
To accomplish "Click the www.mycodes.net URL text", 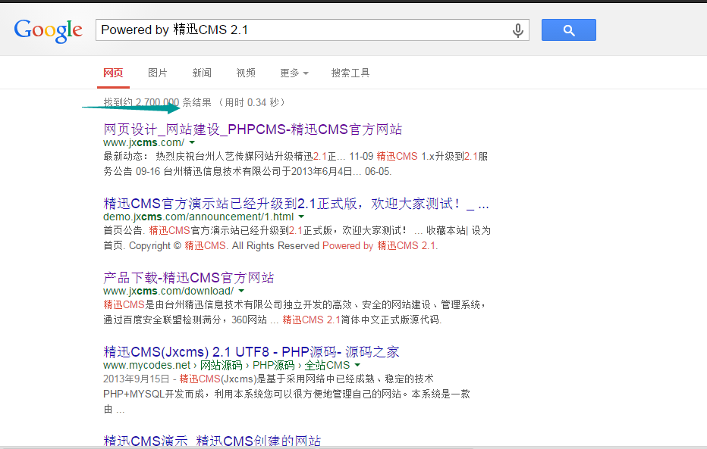I will pyautogui.click(x=147, y=365).
